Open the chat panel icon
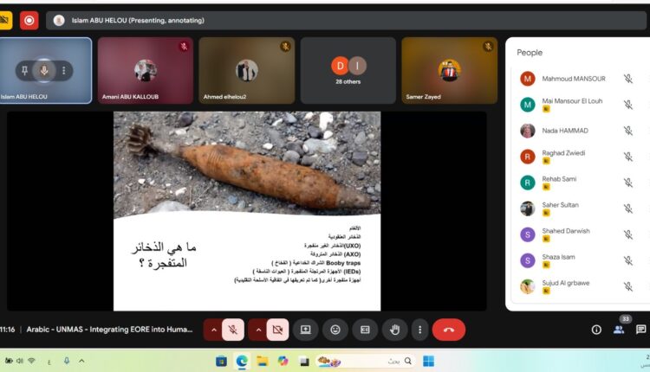 [640, 330]
